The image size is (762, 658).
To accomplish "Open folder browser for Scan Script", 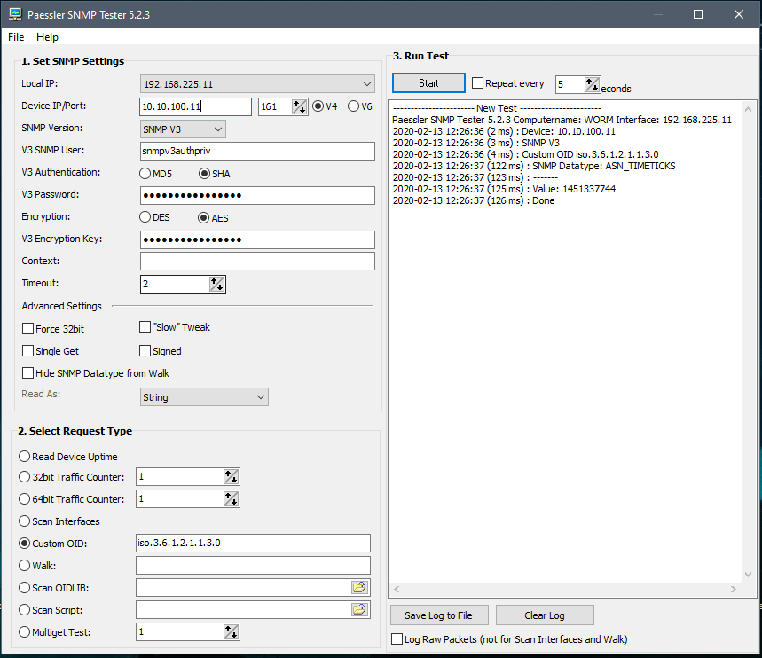I will pyautogui.click(x=359, y=609).
